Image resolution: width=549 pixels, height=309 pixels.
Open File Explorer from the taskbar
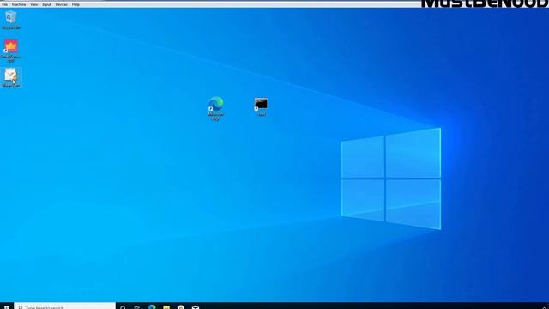pos(166,307)
